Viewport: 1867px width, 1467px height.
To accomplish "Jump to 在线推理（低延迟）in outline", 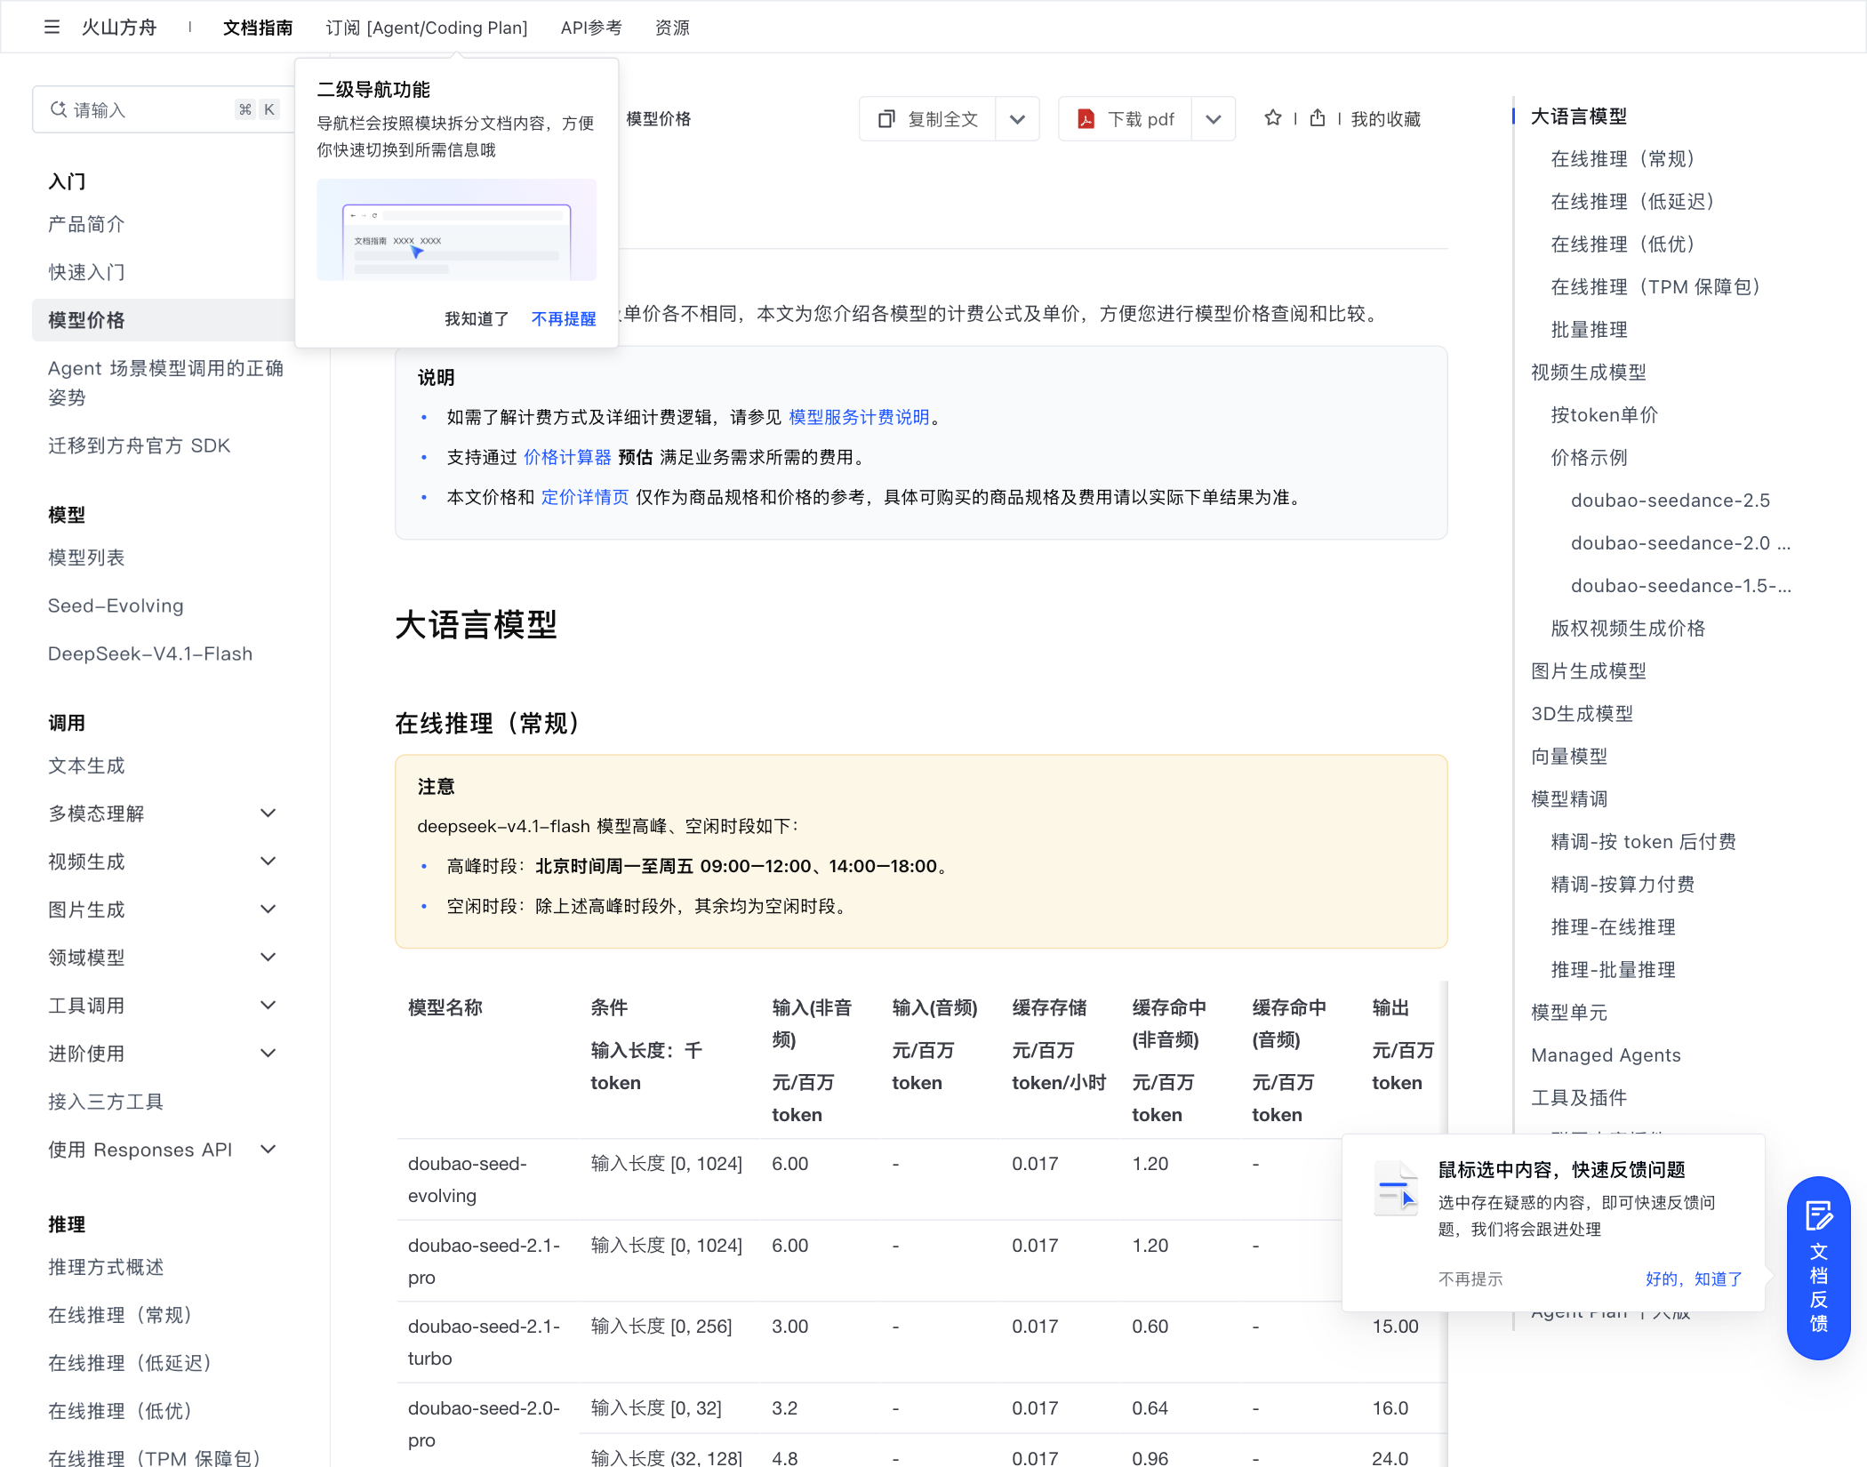I will (x=1632, y=202).
